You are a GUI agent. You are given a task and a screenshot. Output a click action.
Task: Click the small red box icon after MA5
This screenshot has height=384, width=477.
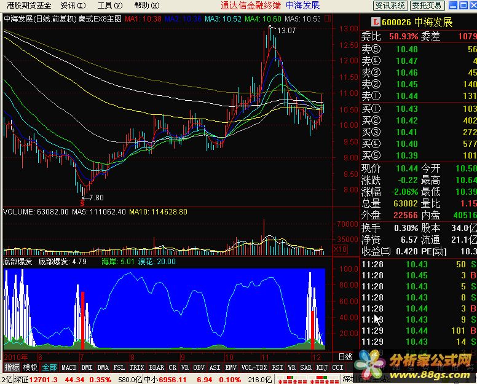(x=328, y=19)
